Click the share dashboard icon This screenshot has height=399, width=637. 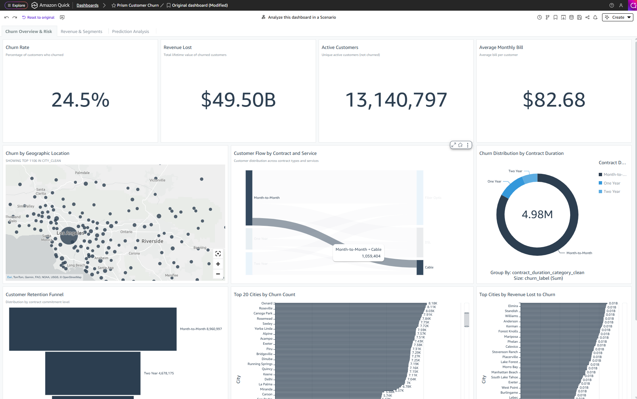[587, 17]
